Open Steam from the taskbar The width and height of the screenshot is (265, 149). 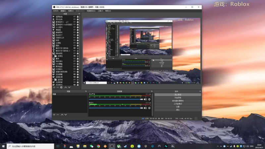(126, 146)
